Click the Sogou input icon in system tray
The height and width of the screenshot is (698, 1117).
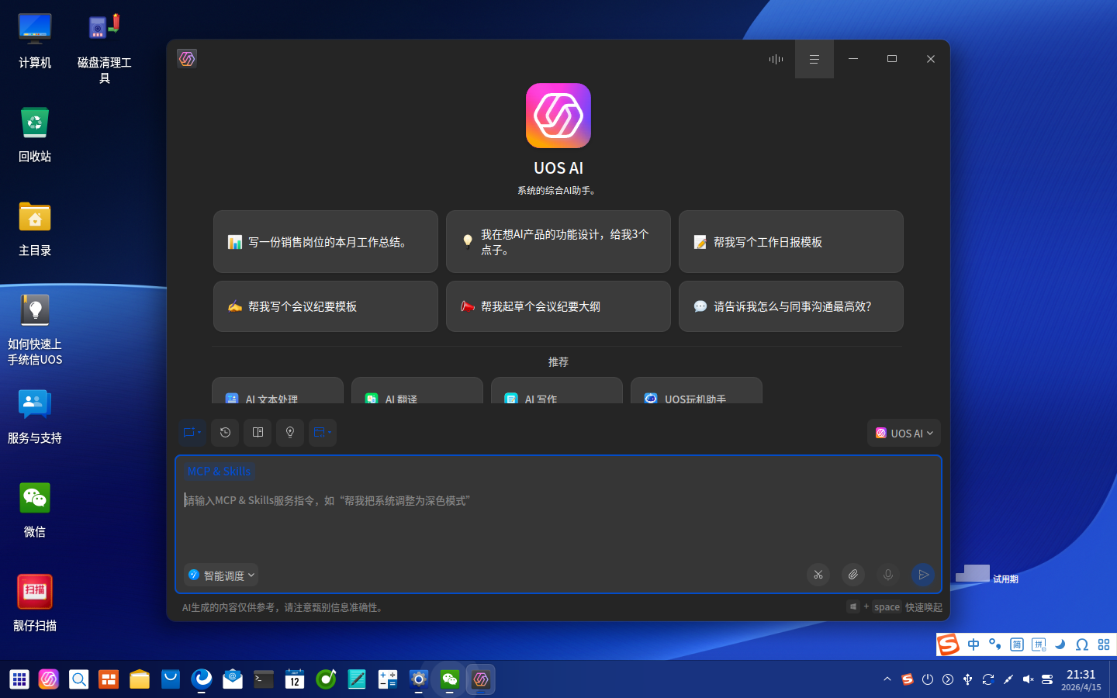pyautogui.click(x=948, y=644)
